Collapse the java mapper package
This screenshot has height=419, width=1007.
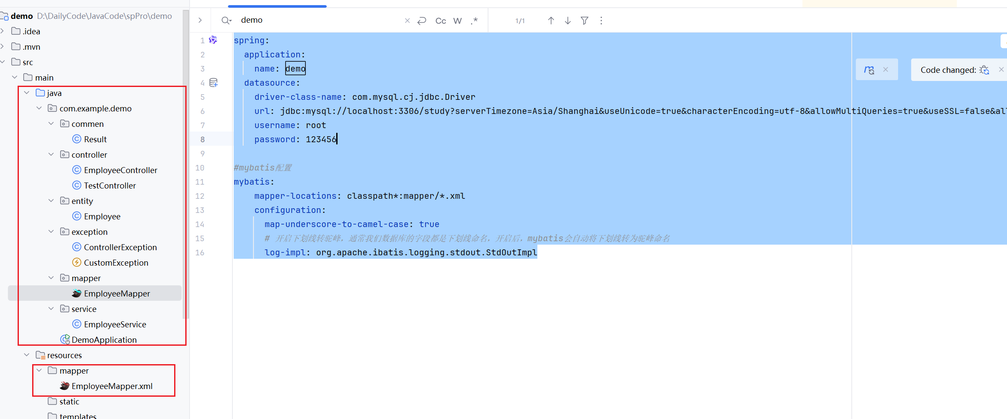tap(51, 278)
